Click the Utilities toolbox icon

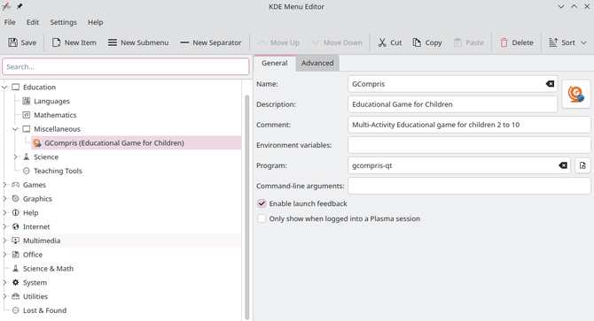[x=16, y=297]
